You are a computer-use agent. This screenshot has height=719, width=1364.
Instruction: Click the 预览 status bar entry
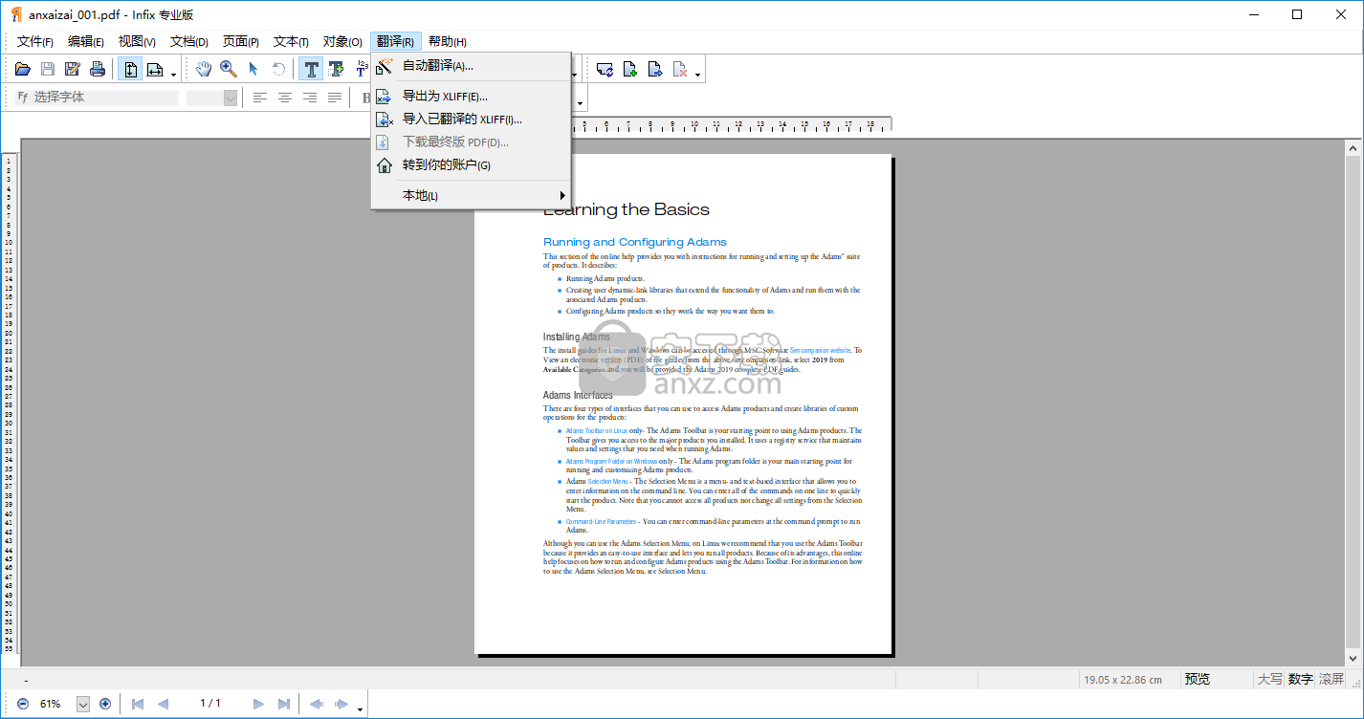point(1198,679)
